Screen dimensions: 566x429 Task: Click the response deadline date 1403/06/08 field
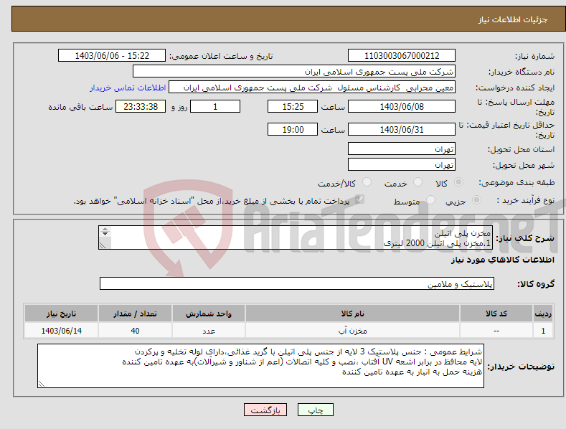coord(402,106)
